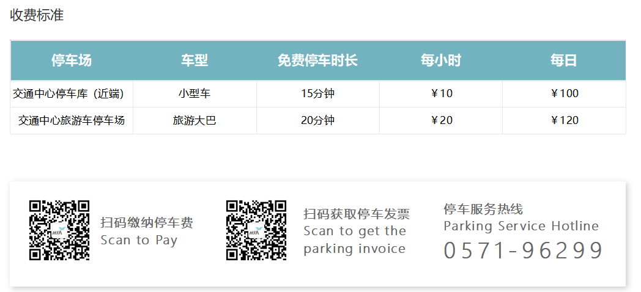The height and width of the screenshot is (292, 641).
Task: Click the 扫码获取停车发票 label
Action: point(357,214)
